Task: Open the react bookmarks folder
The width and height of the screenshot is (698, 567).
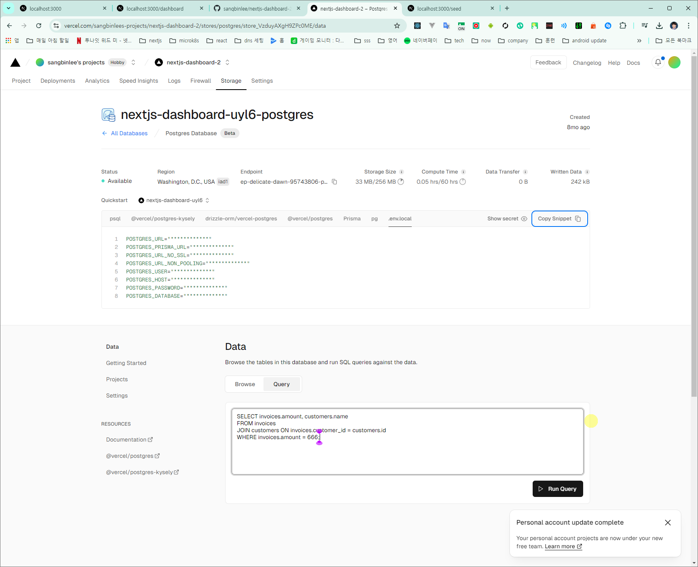Action: tap(217, 40)
